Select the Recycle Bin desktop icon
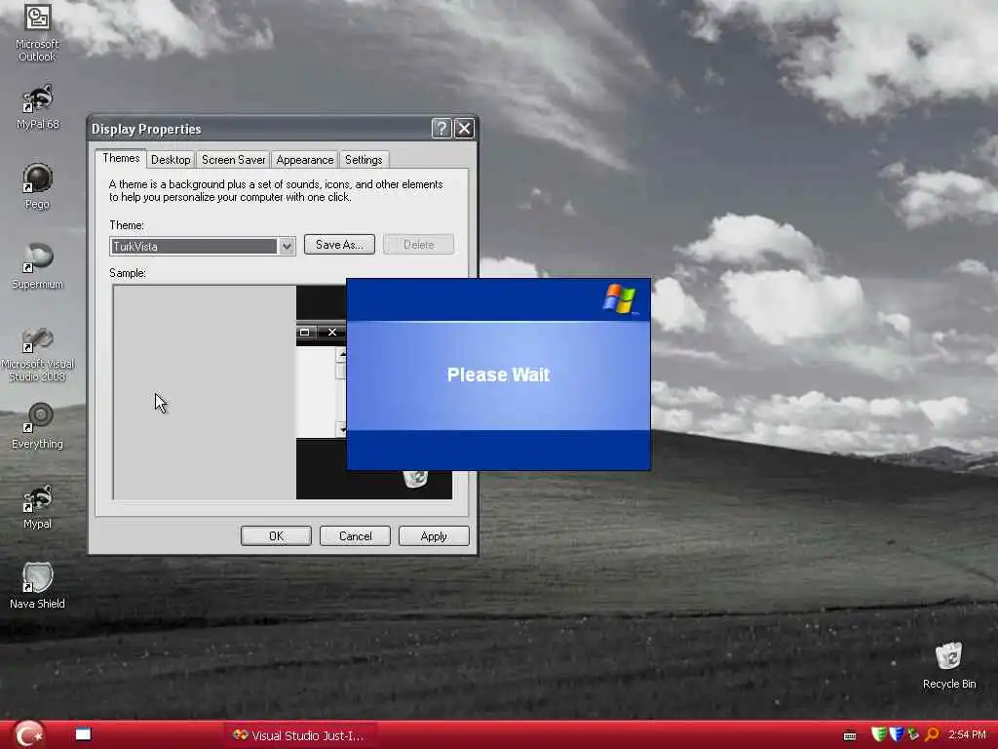The height and width of the screenshot is (749, 998). coord(949,666)
